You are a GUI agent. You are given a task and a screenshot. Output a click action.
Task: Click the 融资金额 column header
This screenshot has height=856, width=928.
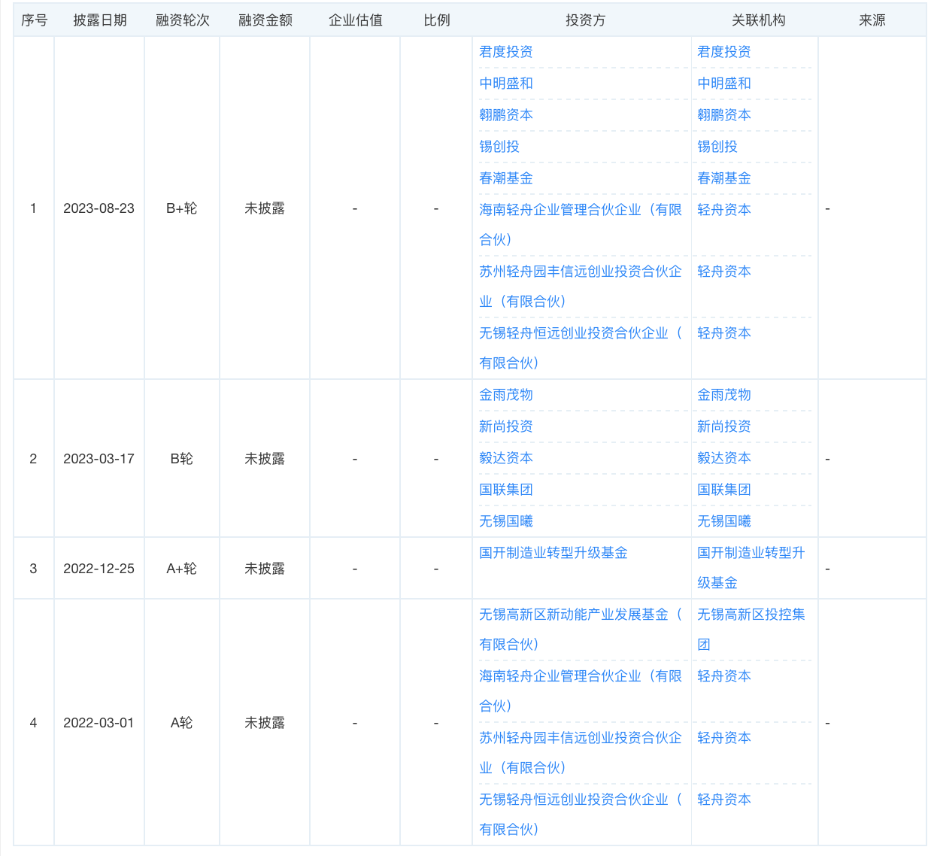click(265, 20)
